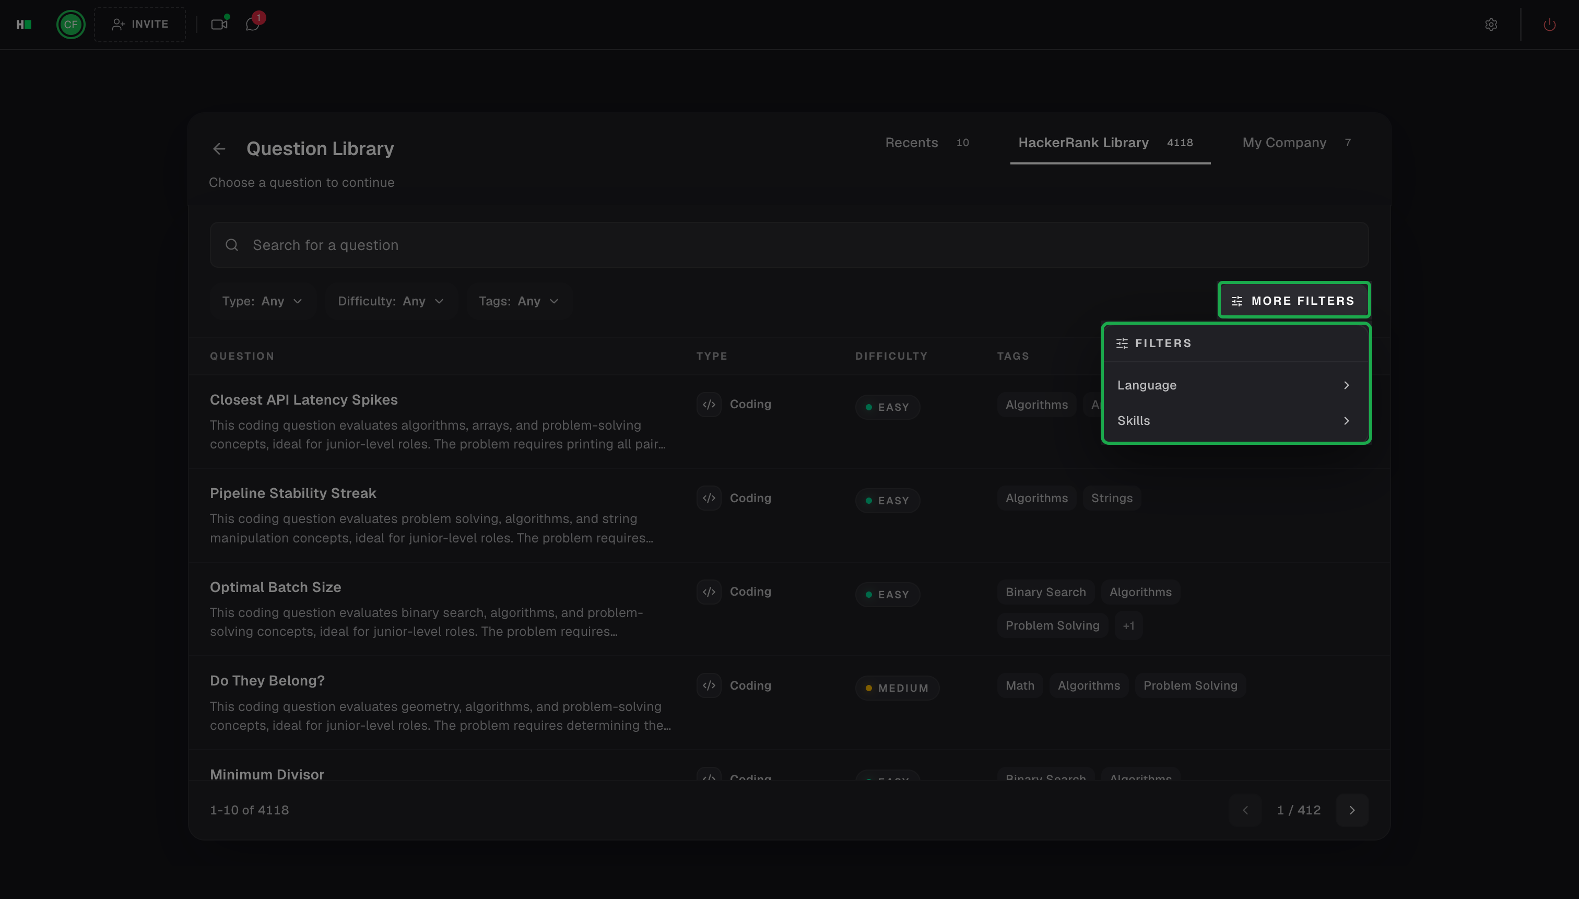The width and height of the screenshot is (1579, 899).
Task: Click the coding icon for Pipeline Stability Streak
Action: click(x=709, y=498)
